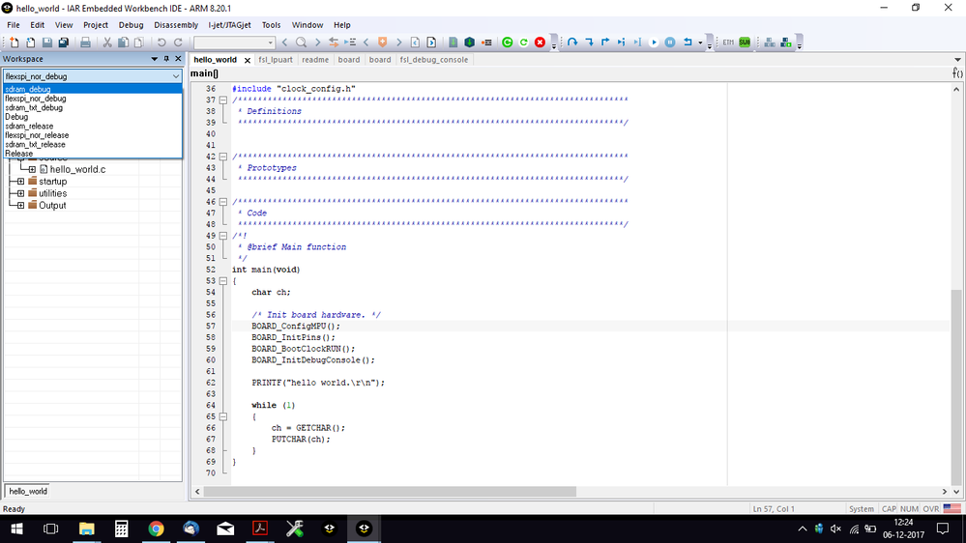Image resolution: width=966 pixels, height=543 pixels.
Task: Click the Step Over debug icon
Action: pos(572,43)
